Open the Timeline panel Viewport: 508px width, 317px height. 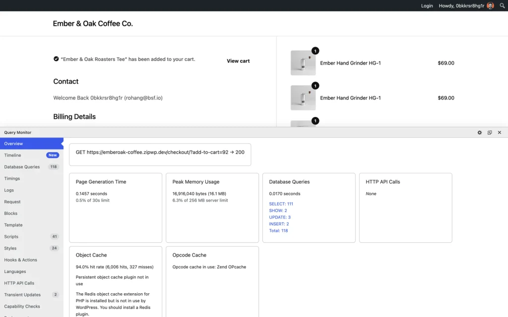point(31,155)
